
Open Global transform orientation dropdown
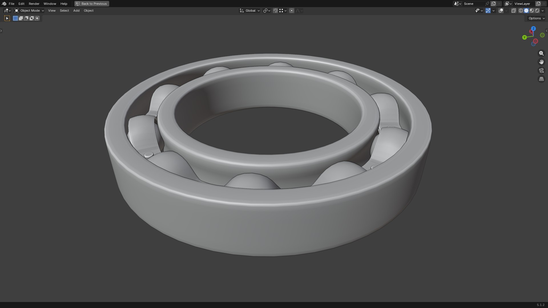(x=250, y=11)
